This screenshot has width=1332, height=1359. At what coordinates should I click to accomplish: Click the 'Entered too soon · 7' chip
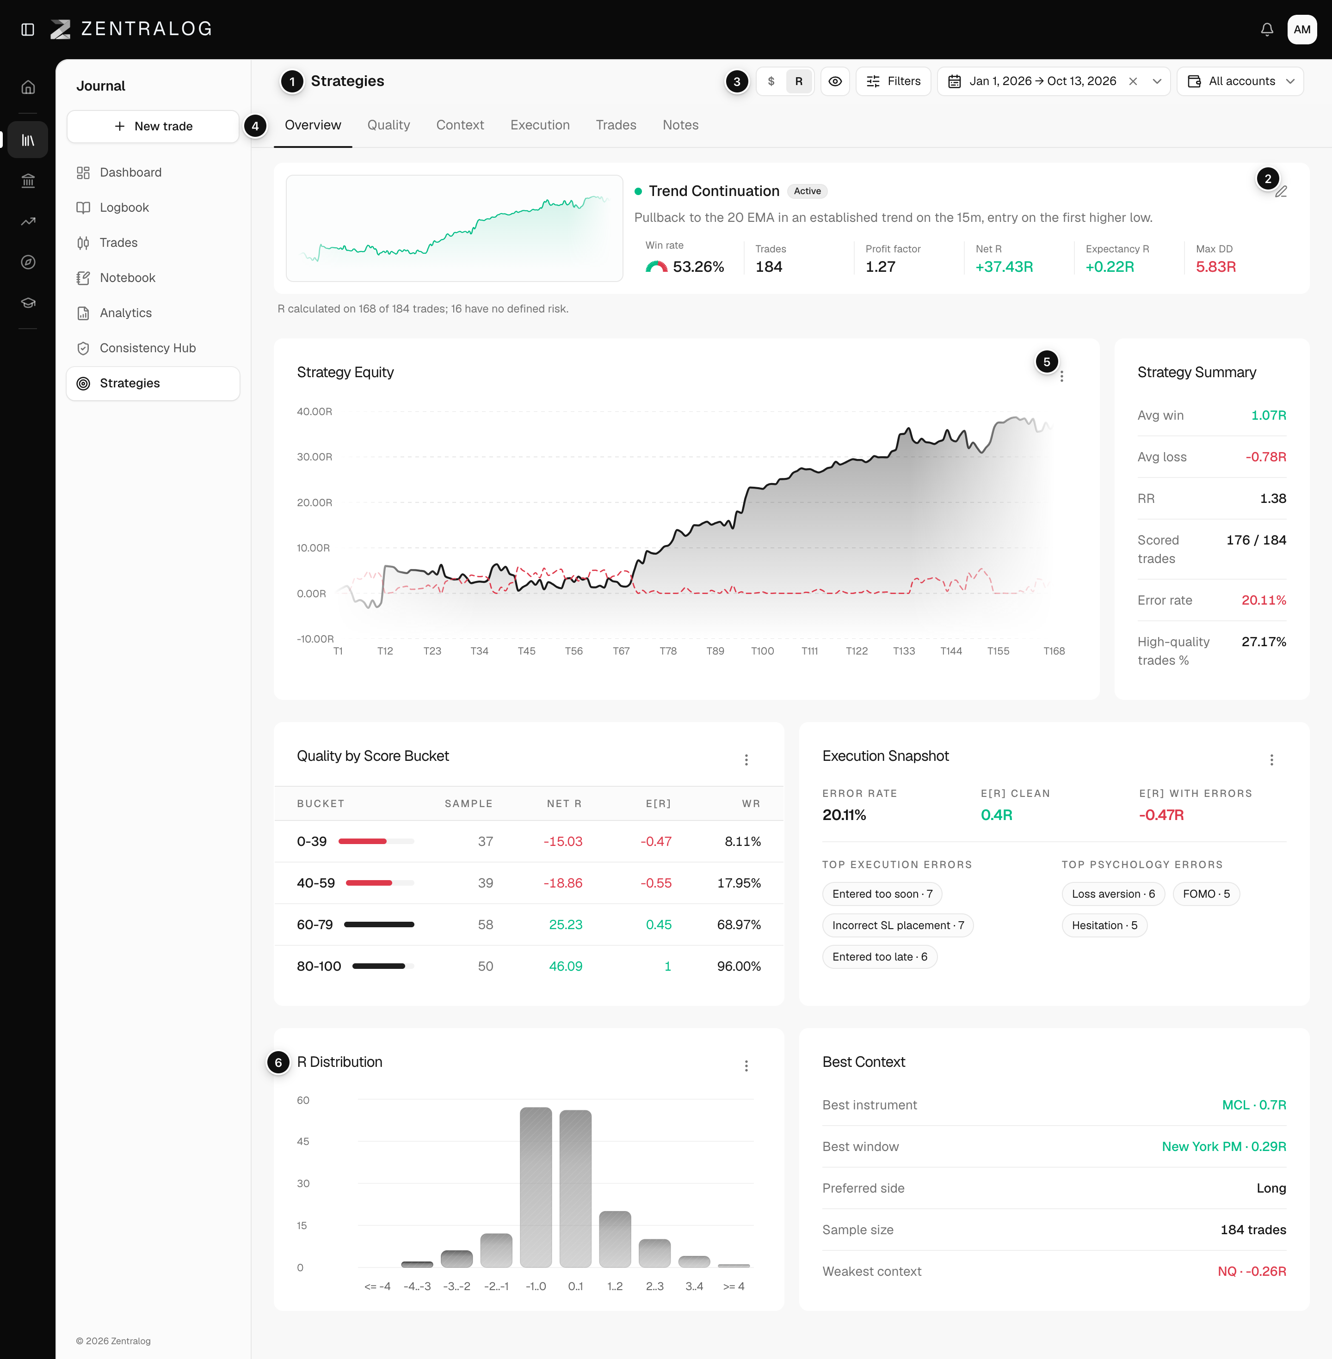pyautogui.click(x=882, y=894)
